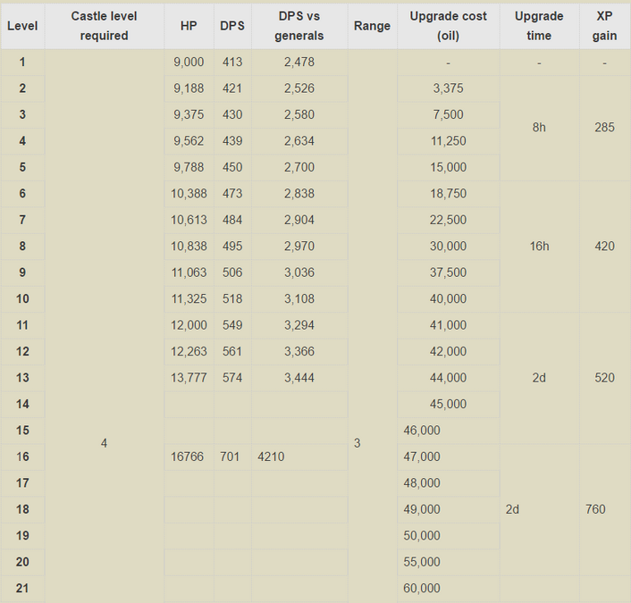Select upgrade cost 18,750
Viewport: 631px width, 603px height.
click(x=449, y=194)
